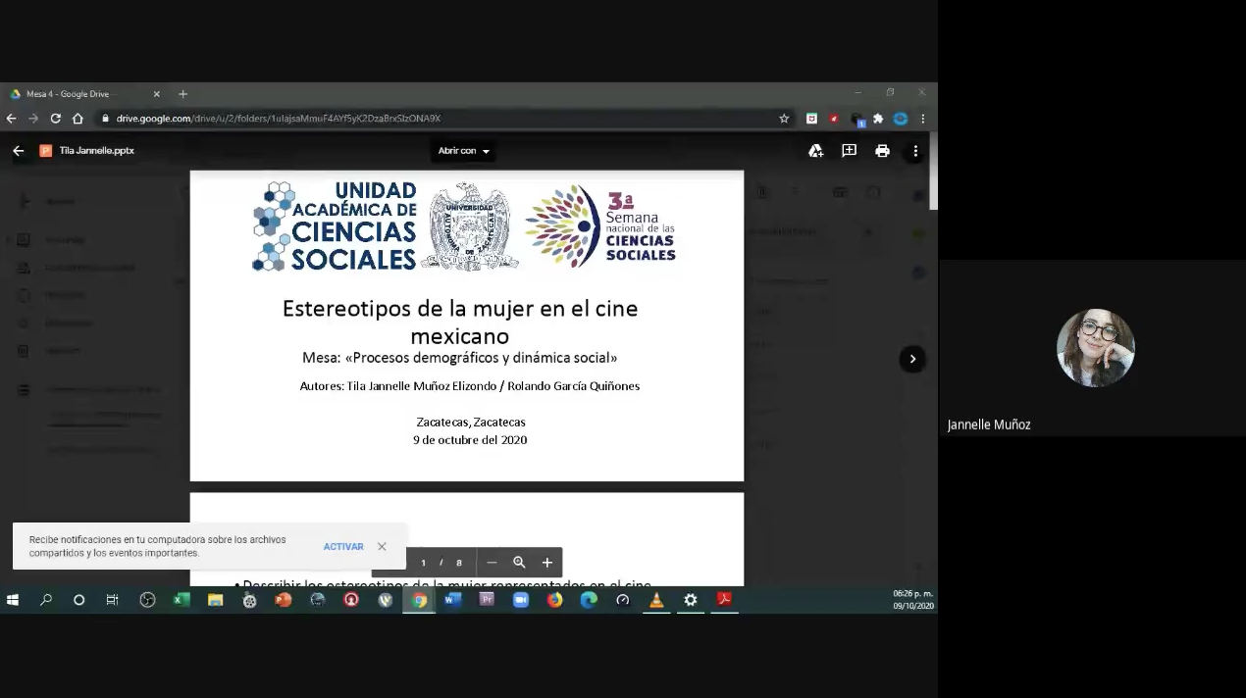Zoom out the slide preview
Screen dimensions: 1246x698
492,563
